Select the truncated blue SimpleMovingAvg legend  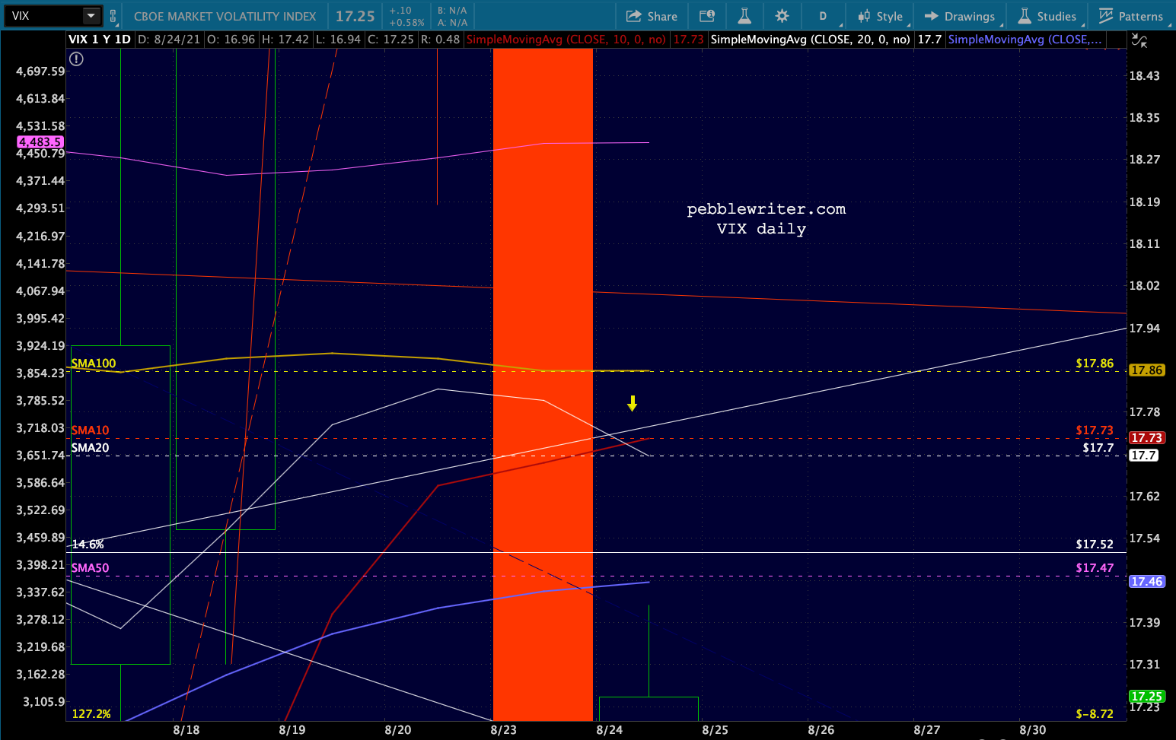click(1025, 39)
